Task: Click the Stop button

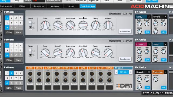Action: (17, 1)
